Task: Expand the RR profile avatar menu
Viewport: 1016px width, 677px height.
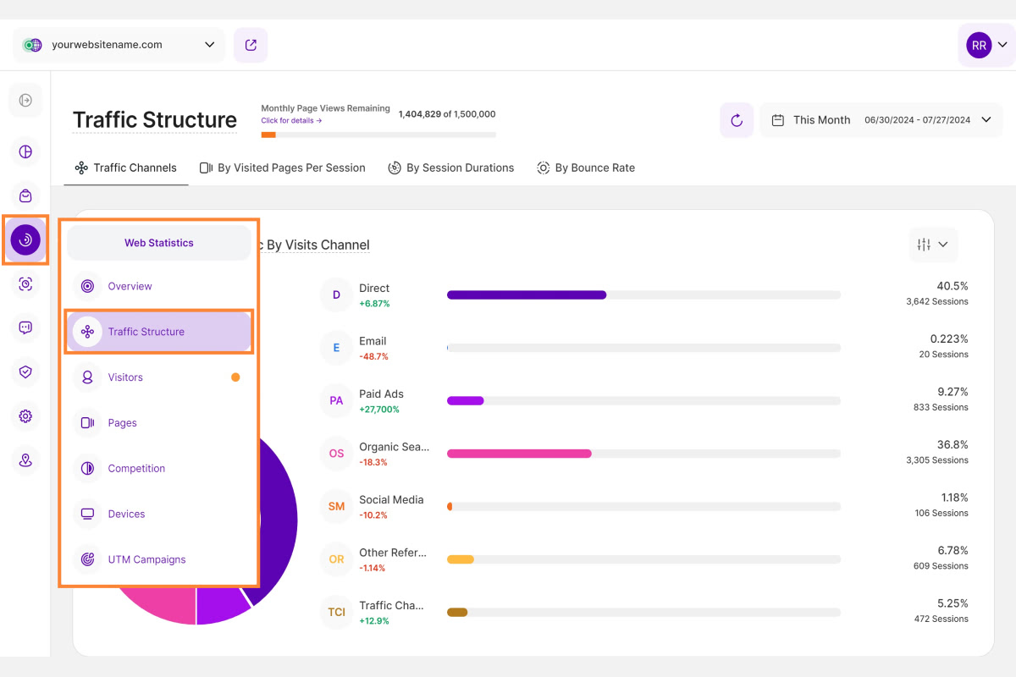Action: pos(986,44)
